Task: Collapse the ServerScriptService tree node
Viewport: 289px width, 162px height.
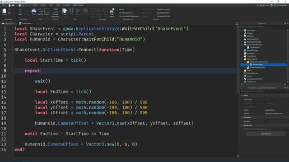Action: pos(242,45)
